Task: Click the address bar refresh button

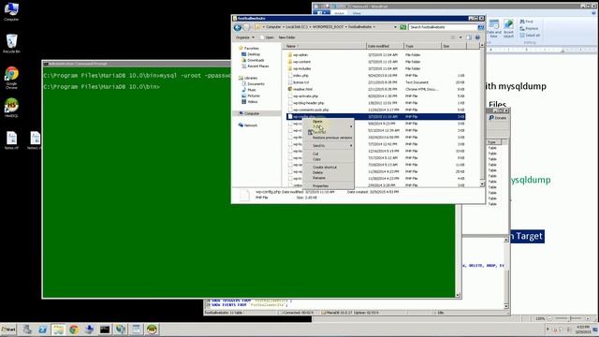Action: point(402,27)
